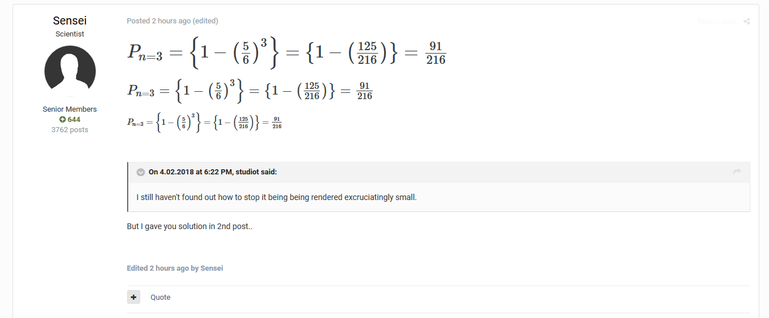Click the quote header 'studiot said'
Viewport: 769px width, 318px height.
pyautogui.click(x=213, y=172)
